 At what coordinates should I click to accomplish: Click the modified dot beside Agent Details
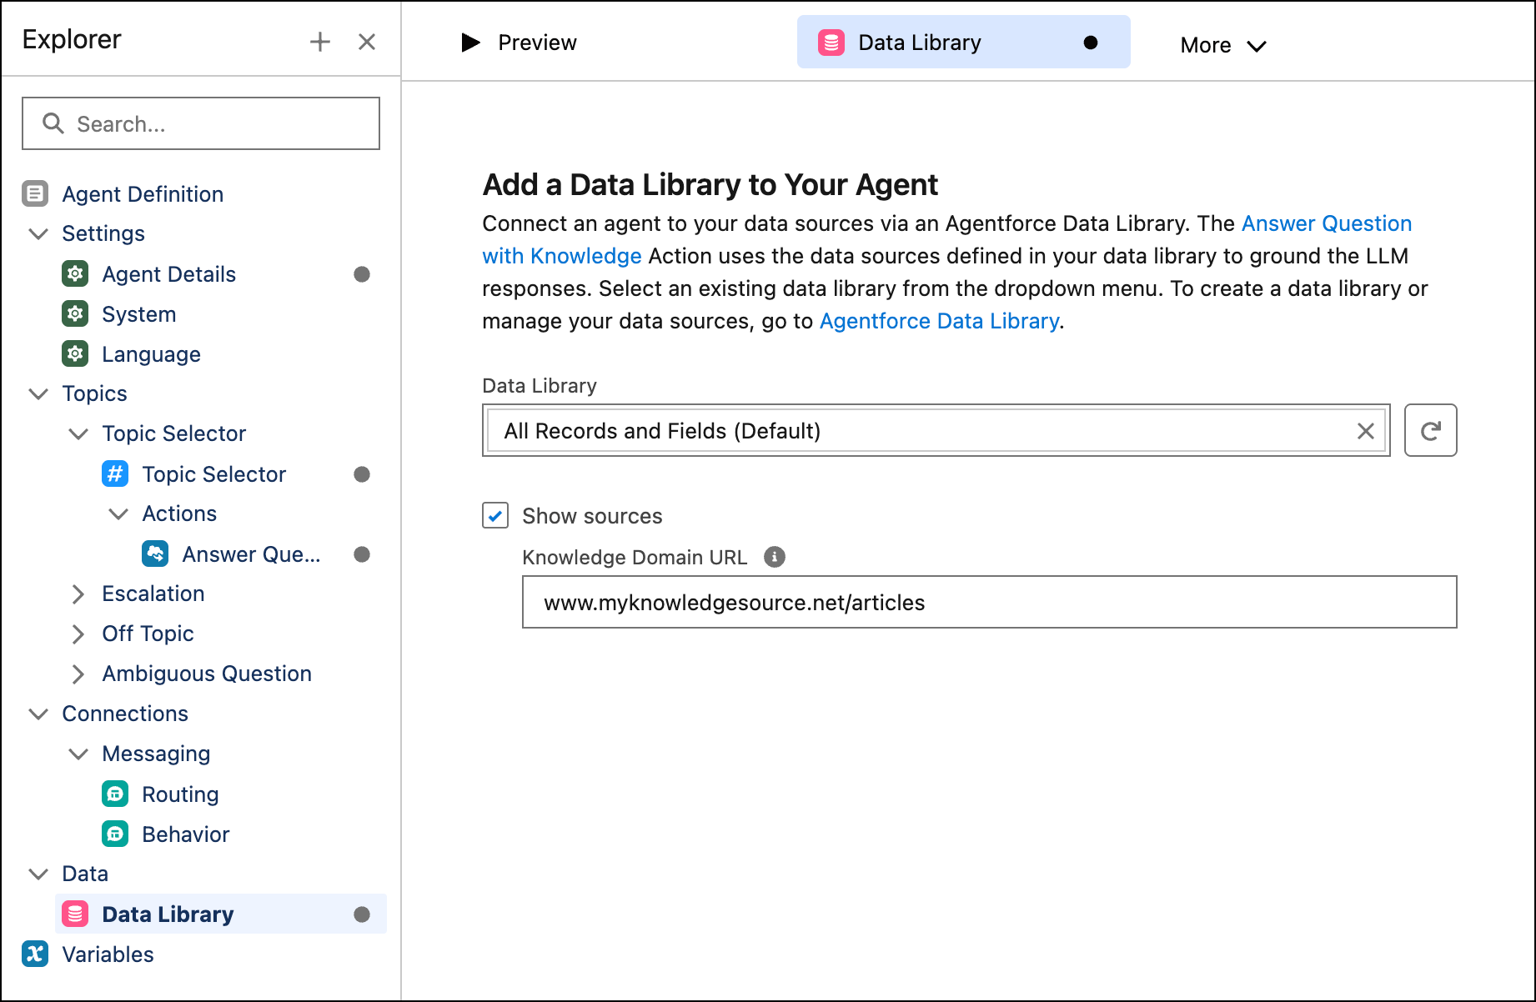tap(362, 274)
